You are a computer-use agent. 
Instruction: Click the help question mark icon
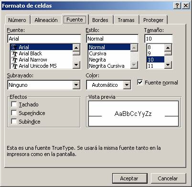177,6
